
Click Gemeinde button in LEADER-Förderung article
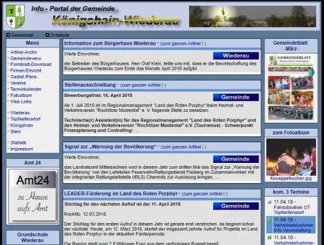[x=236, y=206]
